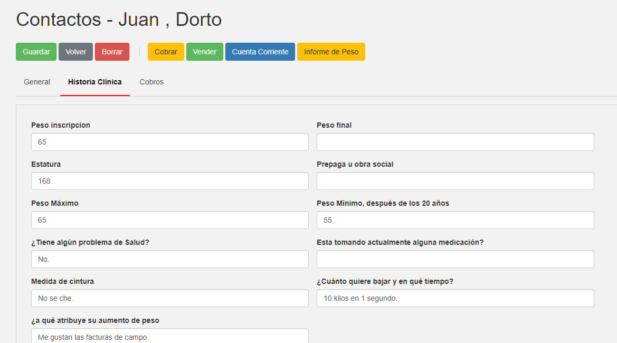Click the field with 10 kilos en 1 segundo
This screenshot has width=617, height=343.
455,298
